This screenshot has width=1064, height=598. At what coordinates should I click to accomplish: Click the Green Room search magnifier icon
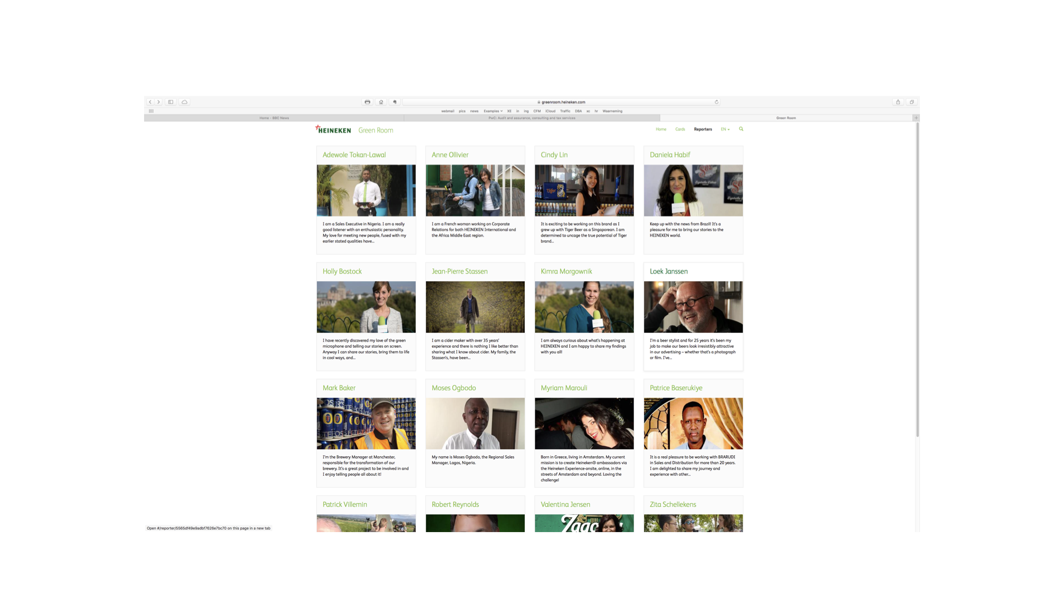pyautogui.click(x=741, y=129)
